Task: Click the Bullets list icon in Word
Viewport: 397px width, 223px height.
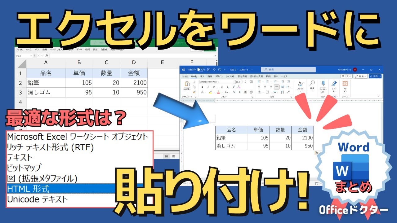Action: [259, 82]
